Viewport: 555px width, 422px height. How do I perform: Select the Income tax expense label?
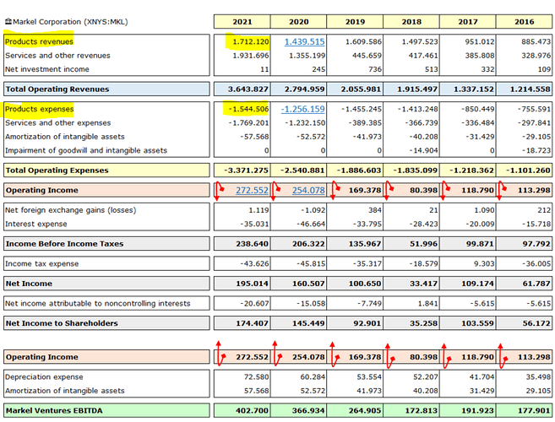tap(41, 264)
